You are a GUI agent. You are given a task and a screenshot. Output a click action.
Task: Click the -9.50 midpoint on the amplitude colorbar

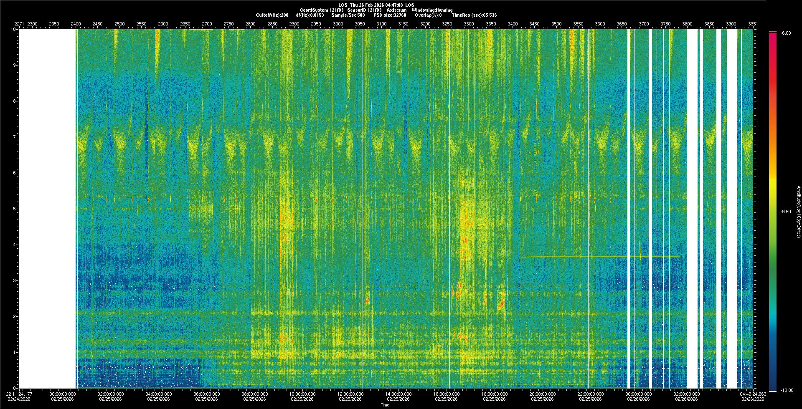[785, 212]
